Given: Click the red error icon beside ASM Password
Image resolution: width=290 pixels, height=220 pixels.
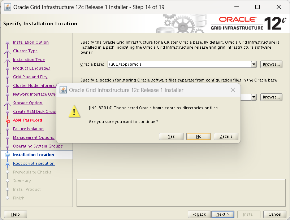Looking at the screenshot, I should (x=8, y=121).
